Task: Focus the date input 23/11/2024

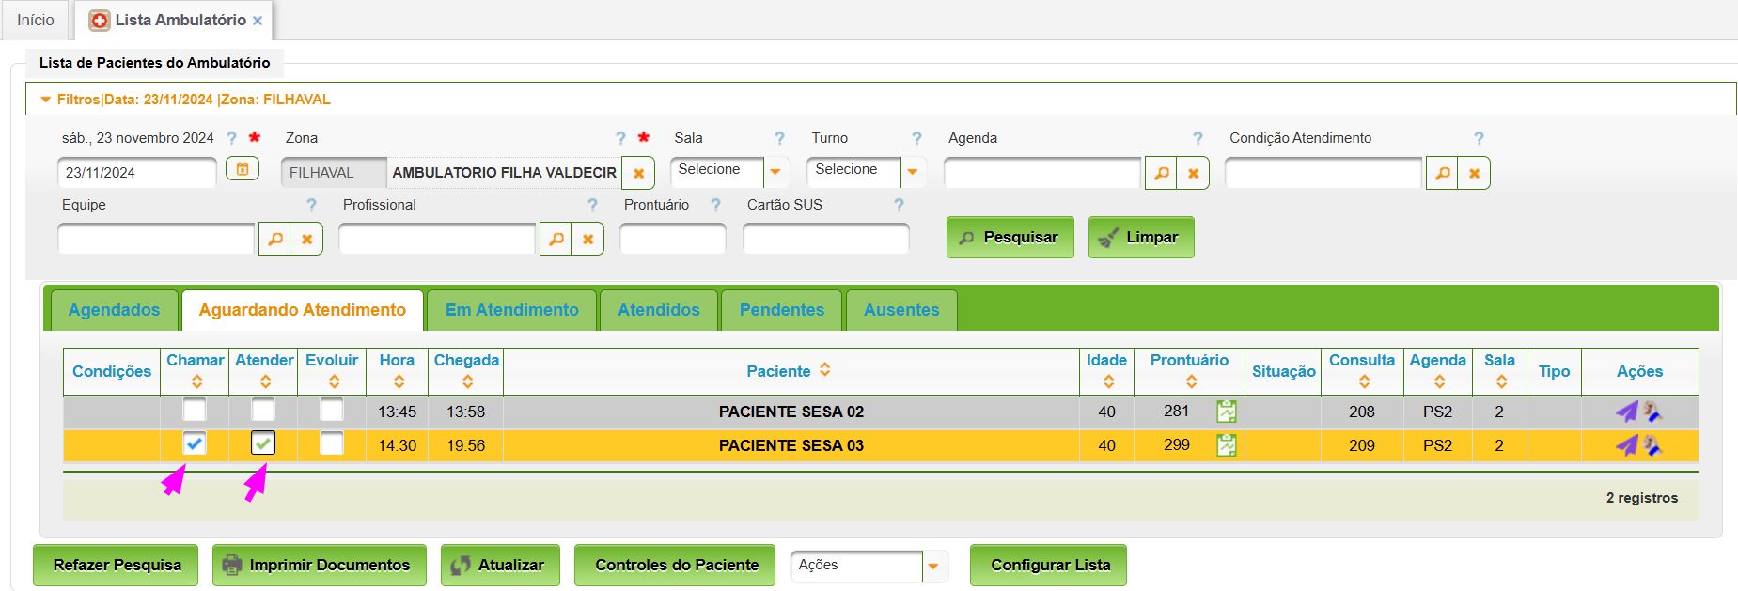Action: [x=137, y=173]
